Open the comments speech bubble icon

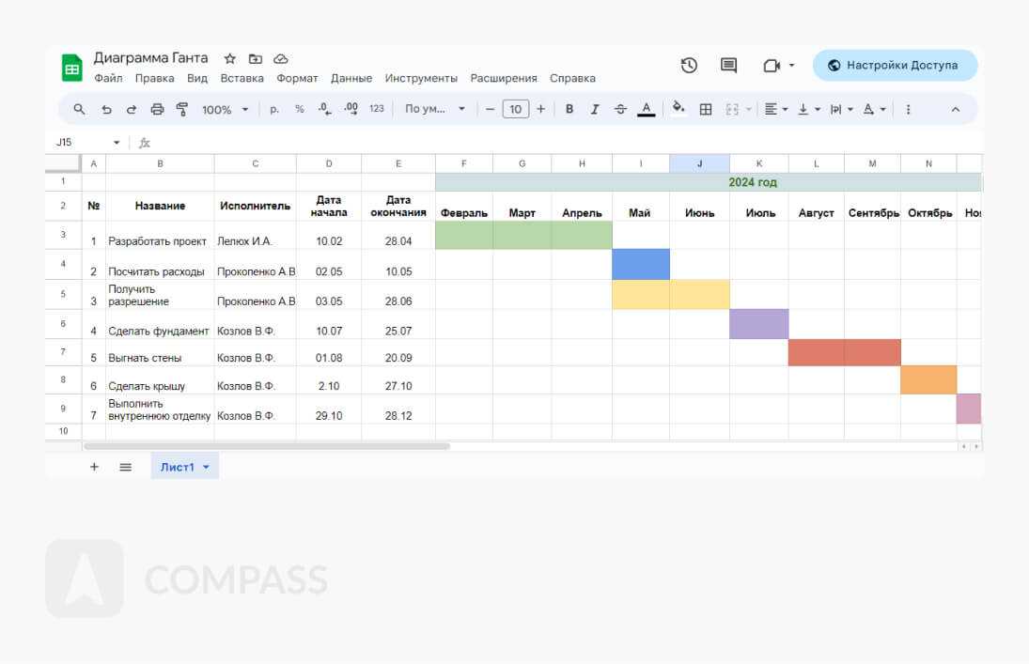[x=728, y=66]
